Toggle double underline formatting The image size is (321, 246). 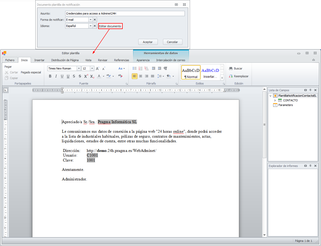pyautogui.click(x=68, y=76)
